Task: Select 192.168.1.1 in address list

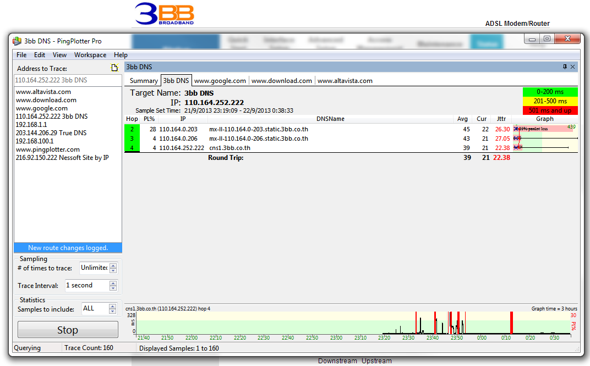Action: point(31,125)
